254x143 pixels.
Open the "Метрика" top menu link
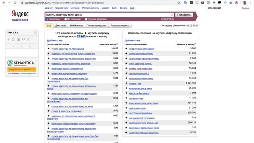[x=75, y=8]
